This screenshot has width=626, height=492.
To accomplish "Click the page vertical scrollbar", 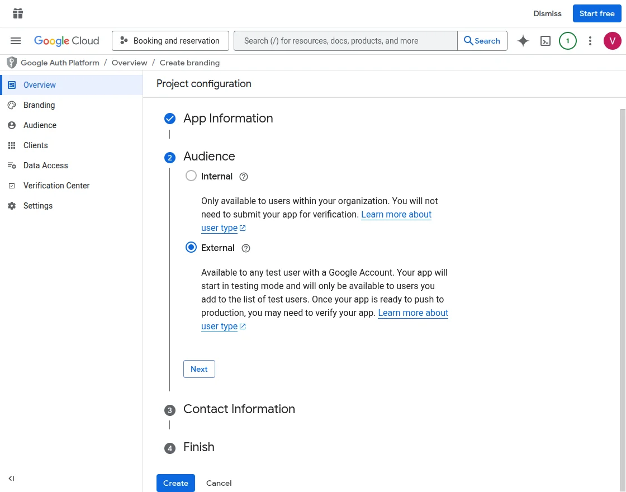I will coord(623,280).
